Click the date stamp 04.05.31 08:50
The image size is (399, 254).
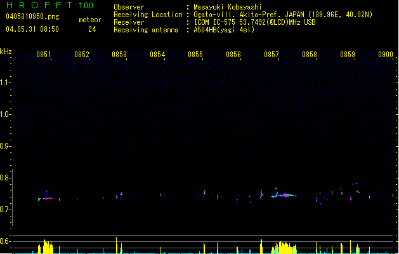click(x=32, y=29)
